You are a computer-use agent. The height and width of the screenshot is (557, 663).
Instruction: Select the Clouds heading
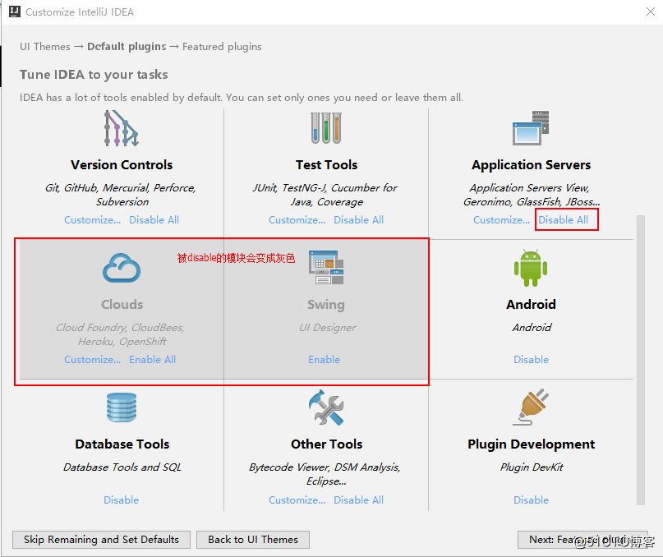(122, 304)
